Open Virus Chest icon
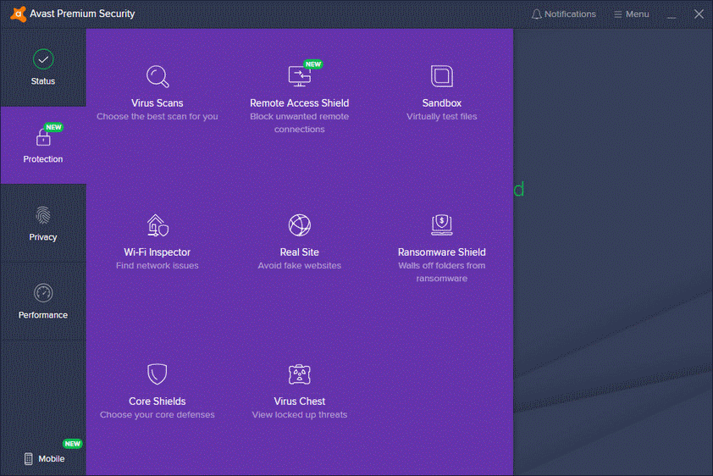713x476 pixels. pos(299,374)
